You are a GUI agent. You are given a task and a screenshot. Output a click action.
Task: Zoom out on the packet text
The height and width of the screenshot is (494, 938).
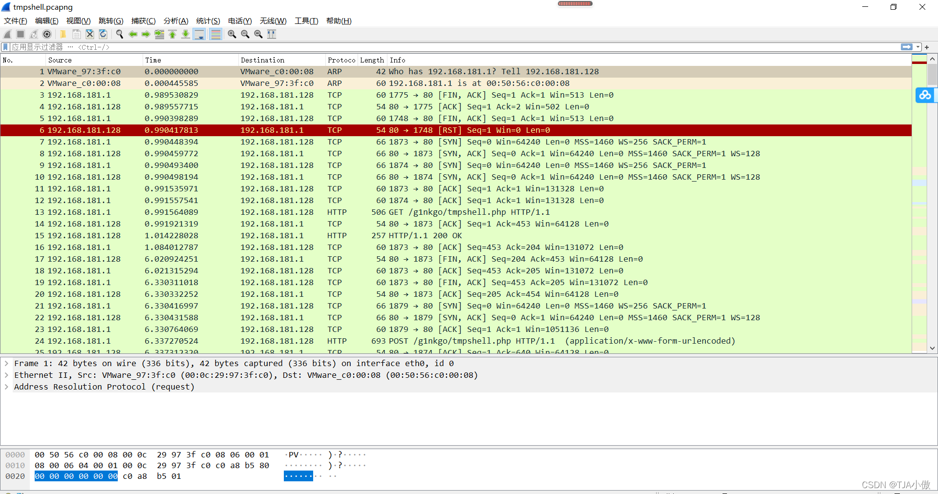[x=245, y=34]
